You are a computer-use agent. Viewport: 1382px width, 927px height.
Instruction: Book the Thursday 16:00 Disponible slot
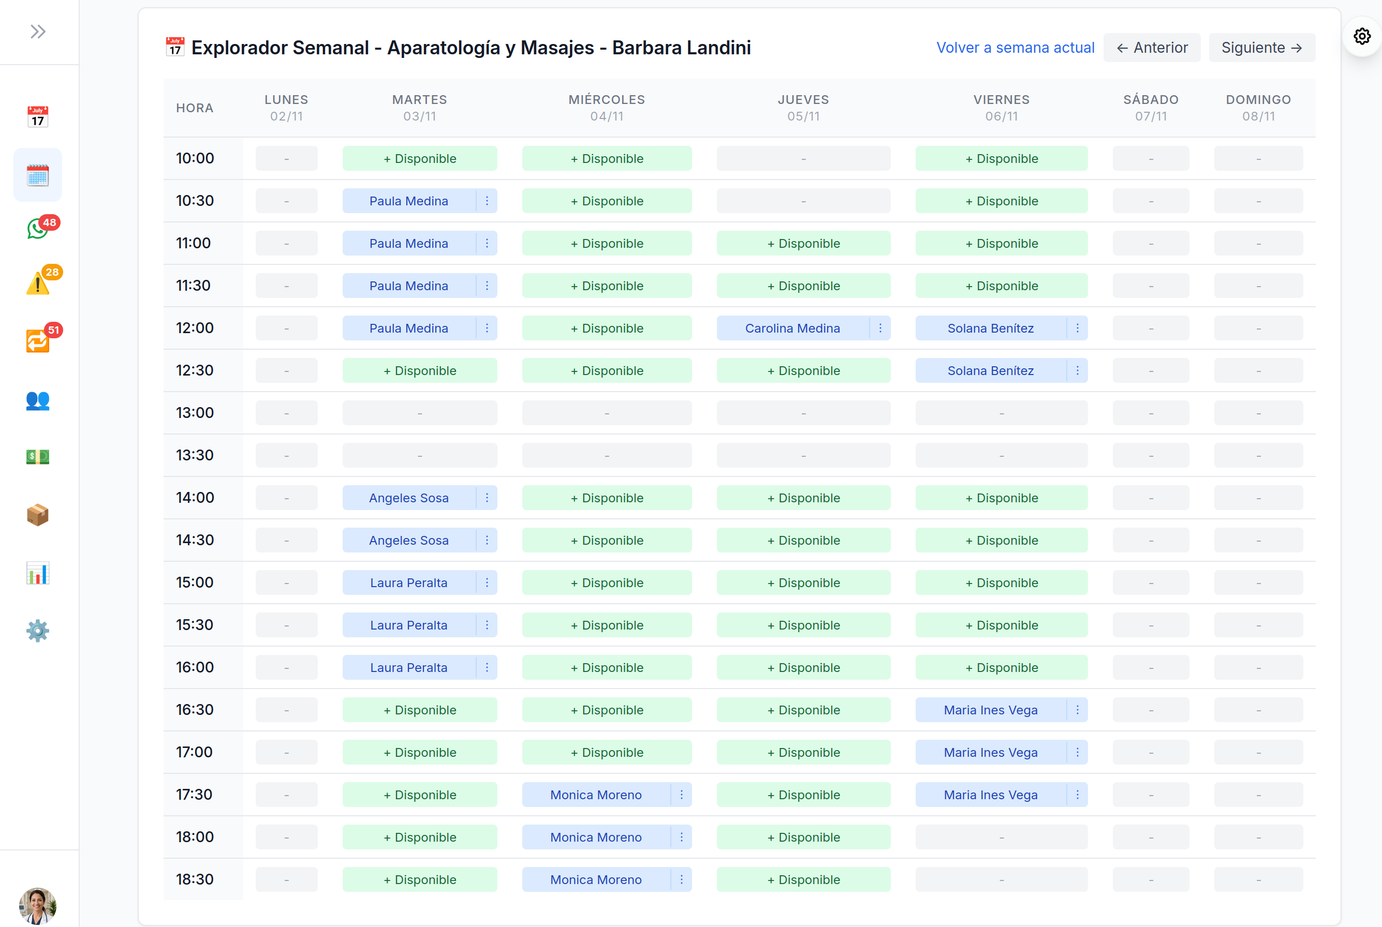coord(803,667)
